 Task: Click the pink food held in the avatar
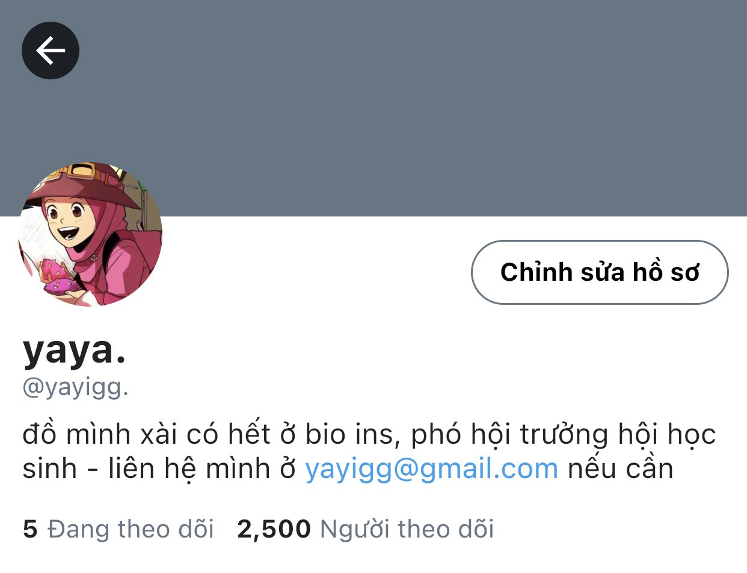[59, 277]
